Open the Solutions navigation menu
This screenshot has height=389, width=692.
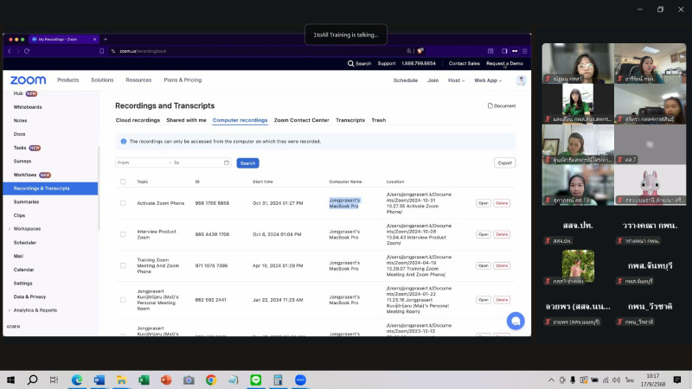click(102, 80)
